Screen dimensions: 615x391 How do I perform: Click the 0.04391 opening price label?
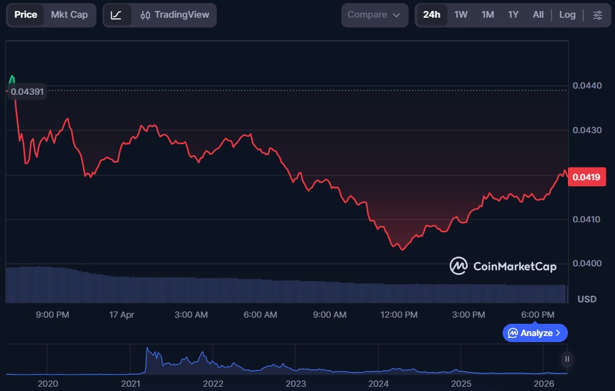[x=27, y=92]
